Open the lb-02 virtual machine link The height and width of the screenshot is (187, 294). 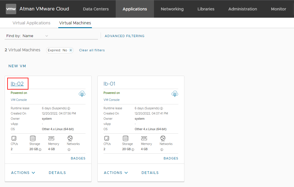click(17, 84)
